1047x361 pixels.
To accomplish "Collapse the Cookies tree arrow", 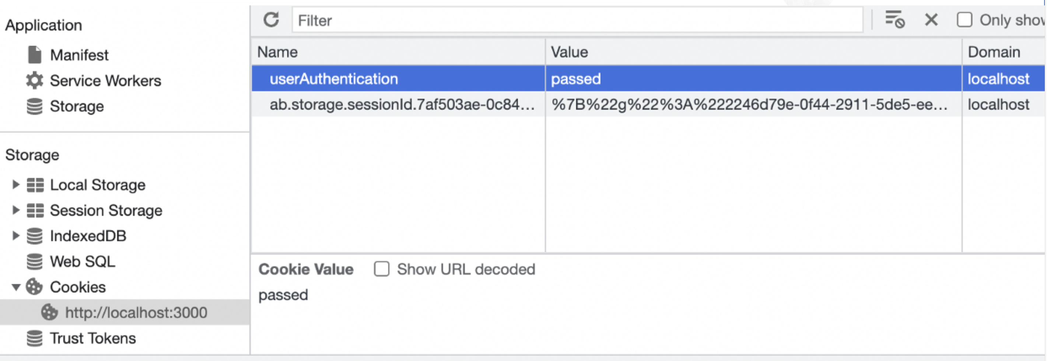I will 16,287.
